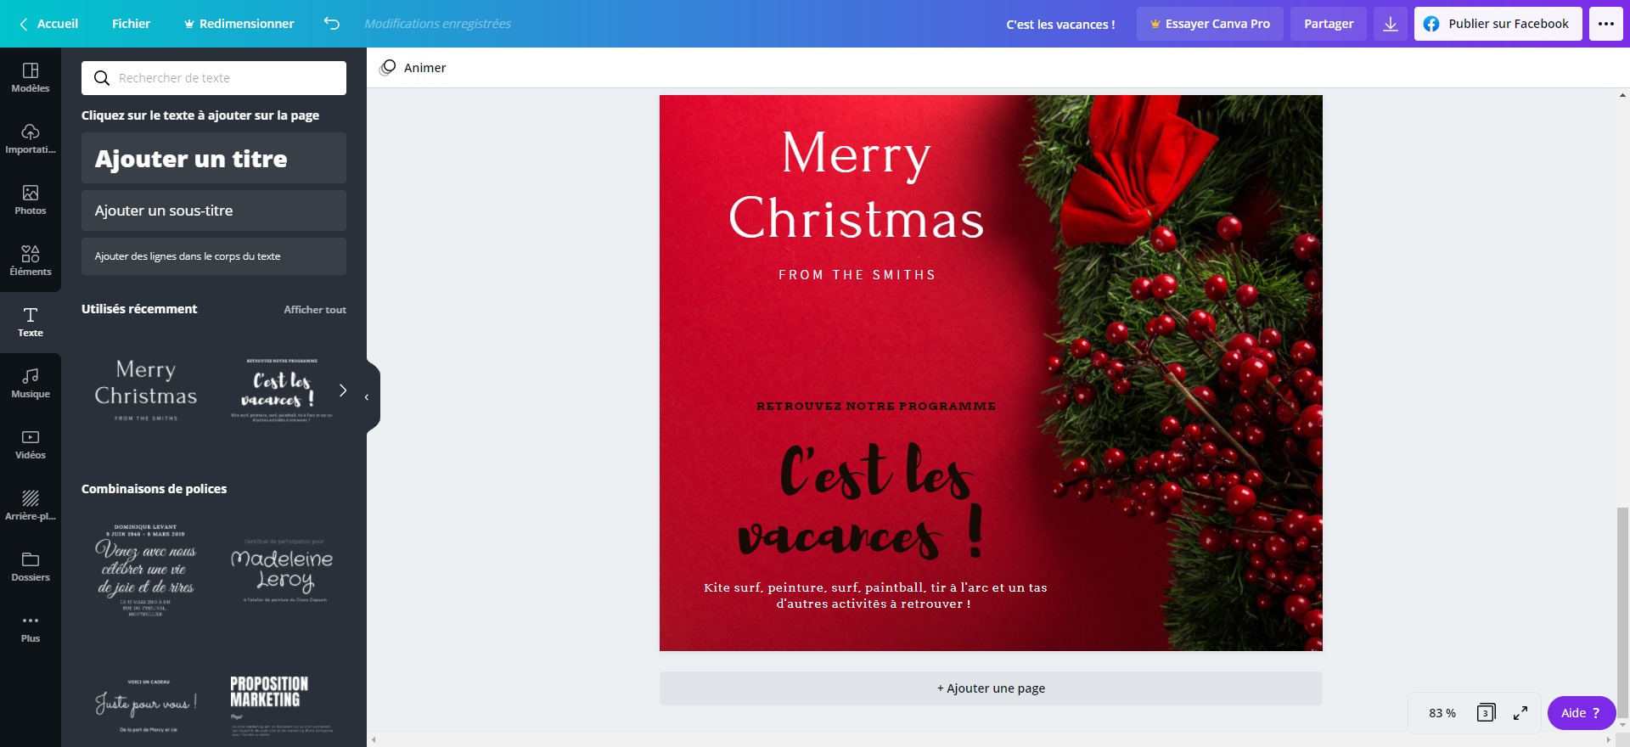
Task: Open the zoom level 83 % menu
Action: [1442, 713]
